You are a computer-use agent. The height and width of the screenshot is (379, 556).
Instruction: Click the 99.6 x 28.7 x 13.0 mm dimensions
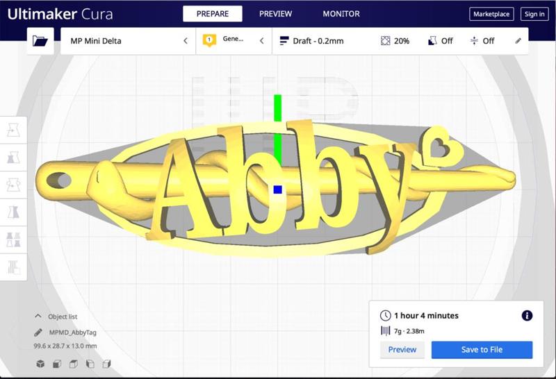point(65,346)
